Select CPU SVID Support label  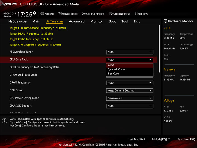pyautogui.click(x=21, y=106)
